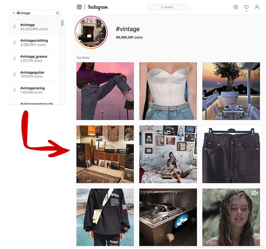Click the hash icon beside #vintage_greece
Viewport: 266px width, 249px height.
click(x=14, y=59)
